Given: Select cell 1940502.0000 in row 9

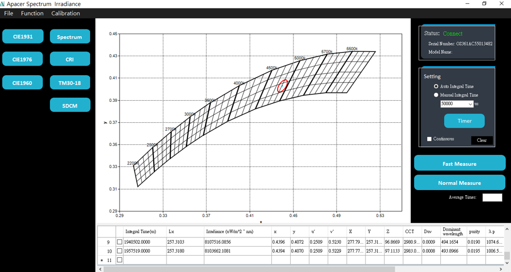Looking at the screenshot, I should click(x=145, y=242).
